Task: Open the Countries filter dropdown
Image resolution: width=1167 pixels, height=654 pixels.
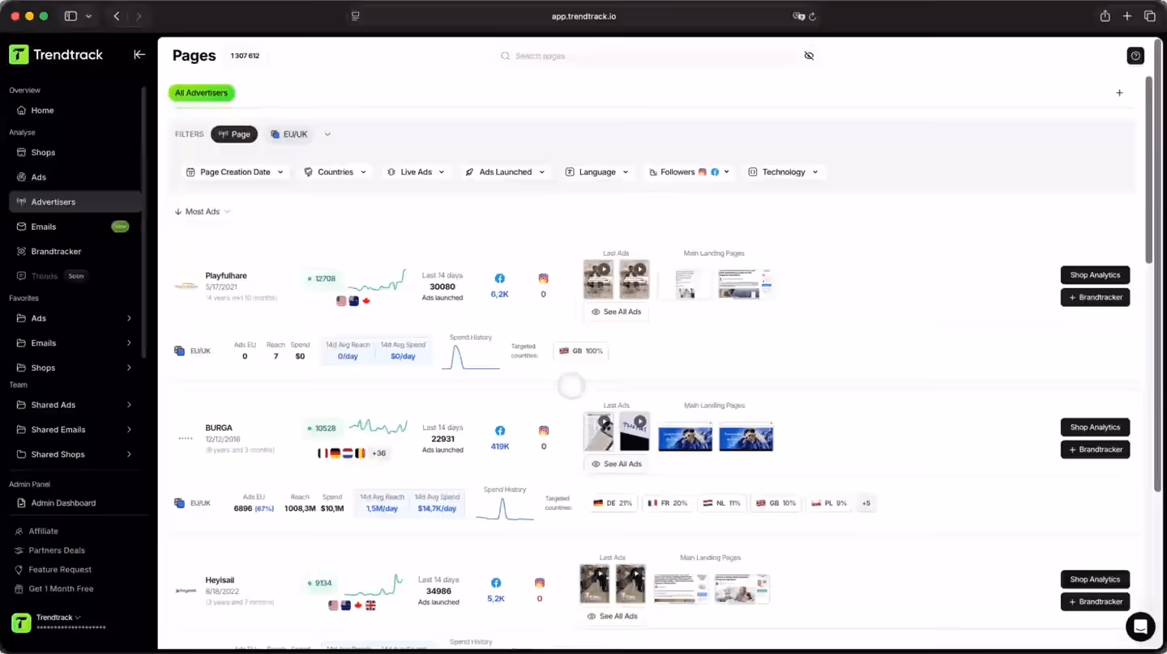Action: 336,172
